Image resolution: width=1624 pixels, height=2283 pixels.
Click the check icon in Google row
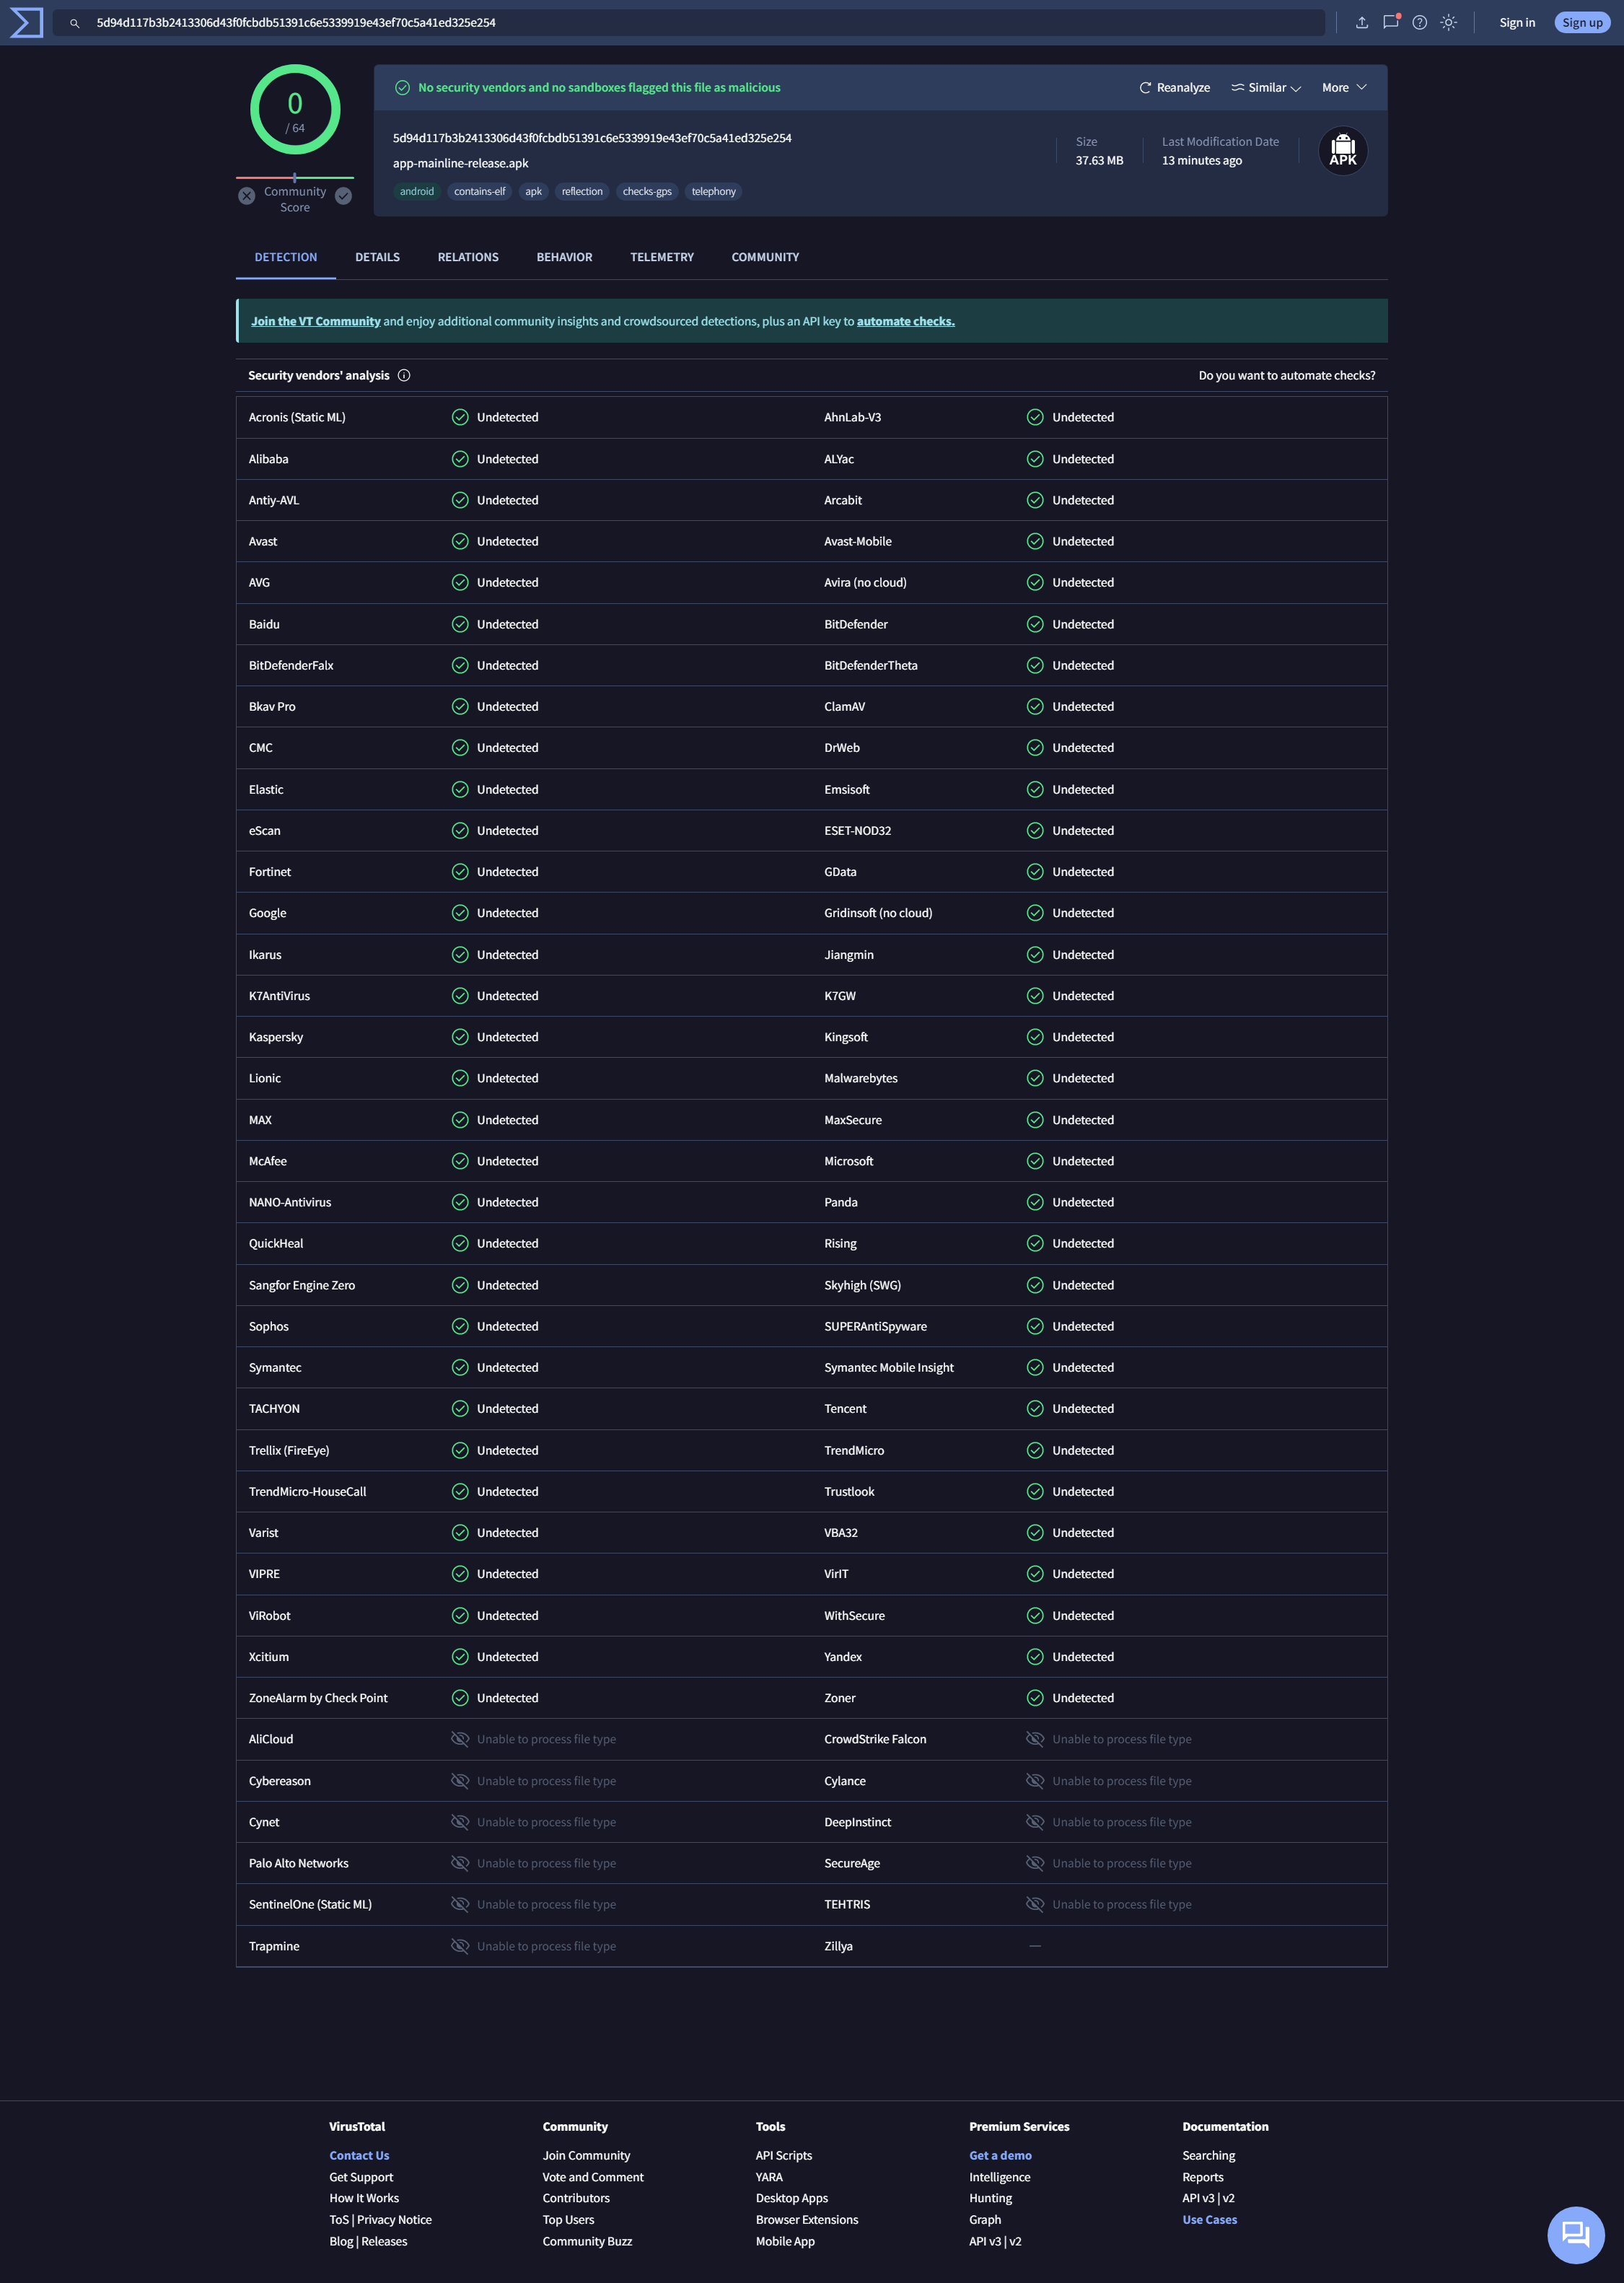(x=460, y=913)
